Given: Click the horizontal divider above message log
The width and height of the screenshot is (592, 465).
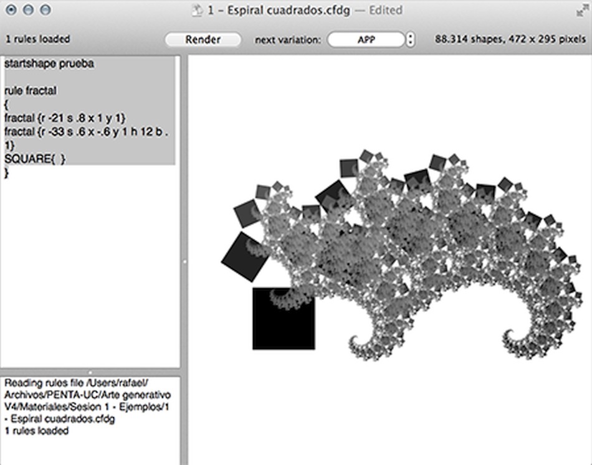Looking at the screenshot, I should click(x=90, y=372).
